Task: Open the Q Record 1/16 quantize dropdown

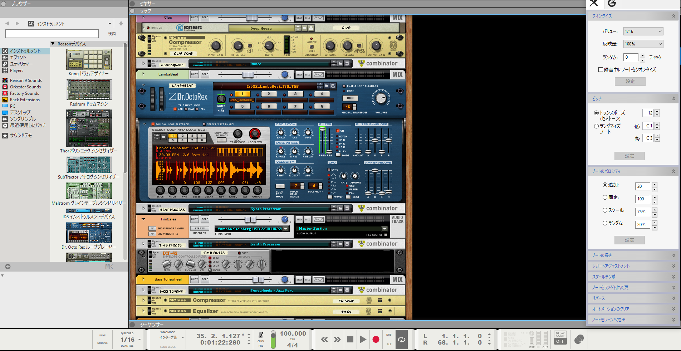Action: pyautogui.click(x=139, y=340)
